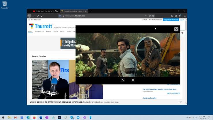Open the taskbar clock and date
213x120 pixels.
pyautogui.click(x=202, y=118)
